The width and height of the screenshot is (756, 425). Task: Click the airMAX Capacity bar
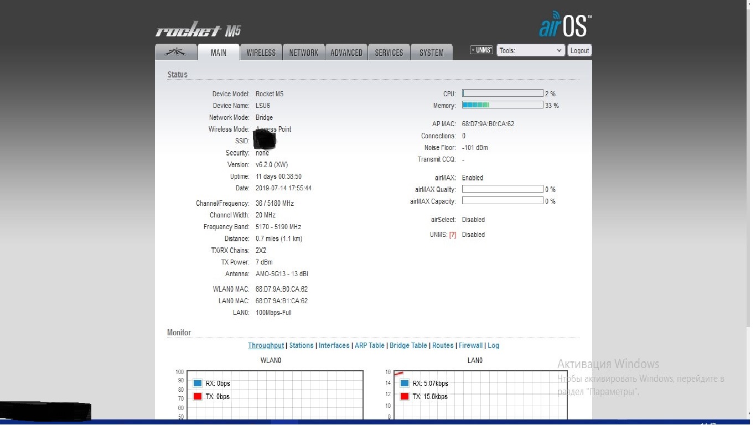503,201
